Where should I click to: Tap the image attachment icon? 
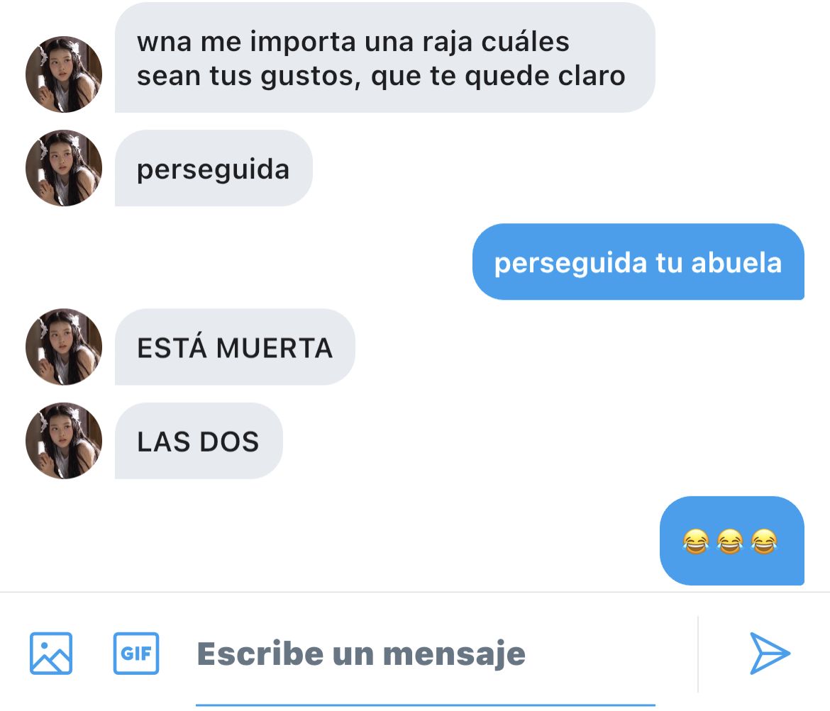pyautogui.click(x=51, y=654)
